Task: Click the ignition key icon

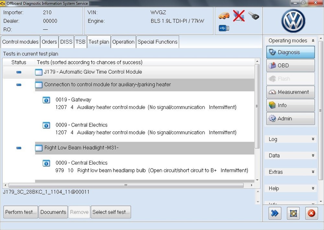Action: tap(254, 16)
